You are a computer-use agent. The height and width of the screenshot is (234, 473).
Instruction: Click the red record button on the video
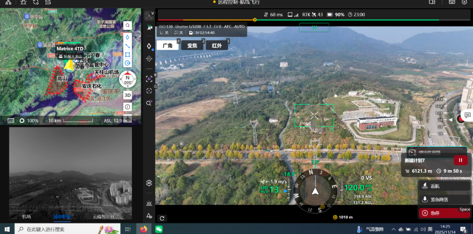click(x=461, y=119)
